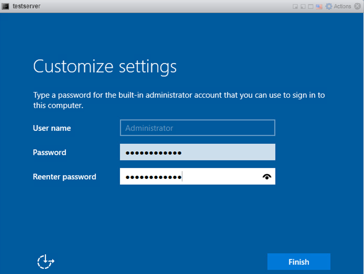Click the gear icon next to Actions

[328, 7]
